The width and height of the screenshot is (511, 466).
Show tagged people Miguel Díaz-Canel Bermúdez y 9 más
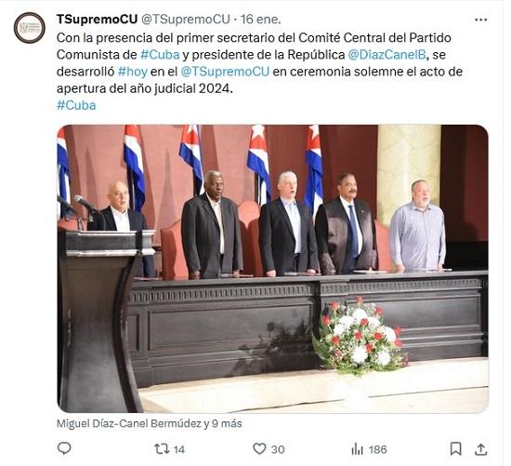(x=150, y=423)
